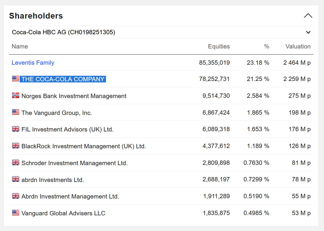Click the Valuation column header
Viewport: 324px width, 231px height.
tap(298, 46)
